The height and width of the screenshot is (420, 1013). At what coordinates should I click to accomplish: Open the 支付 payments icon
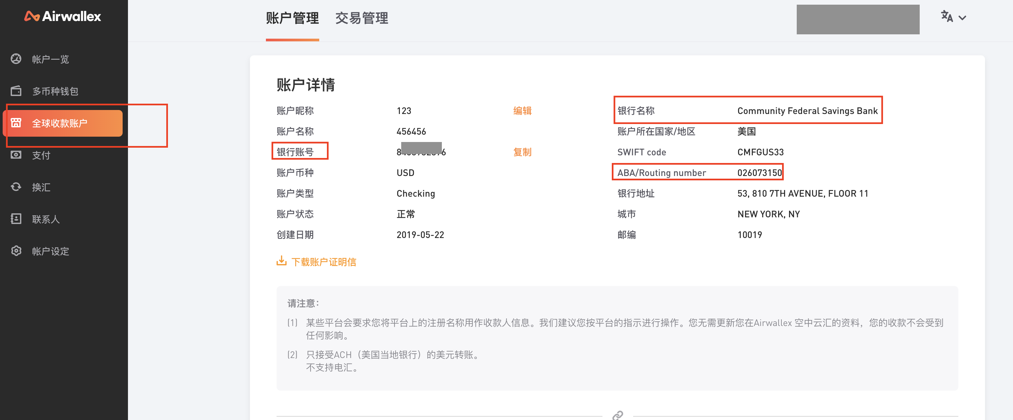pos(16,155)
